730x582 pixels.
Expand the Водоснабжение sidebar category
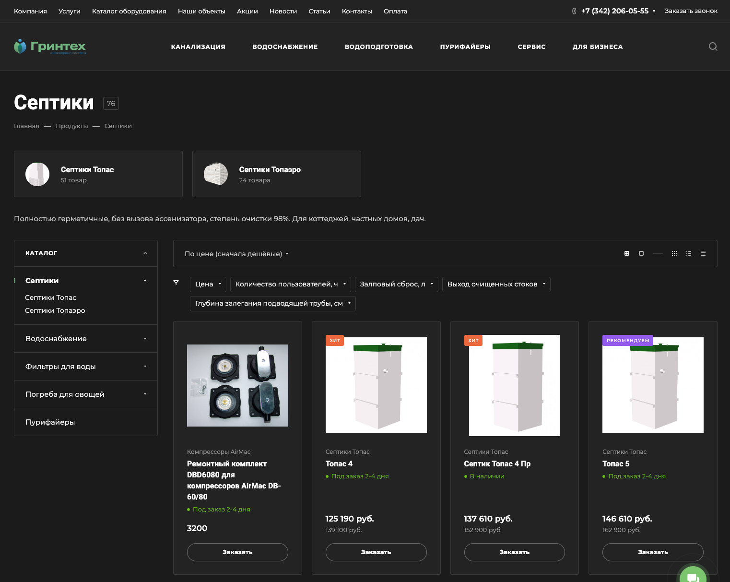click(145, 339)
